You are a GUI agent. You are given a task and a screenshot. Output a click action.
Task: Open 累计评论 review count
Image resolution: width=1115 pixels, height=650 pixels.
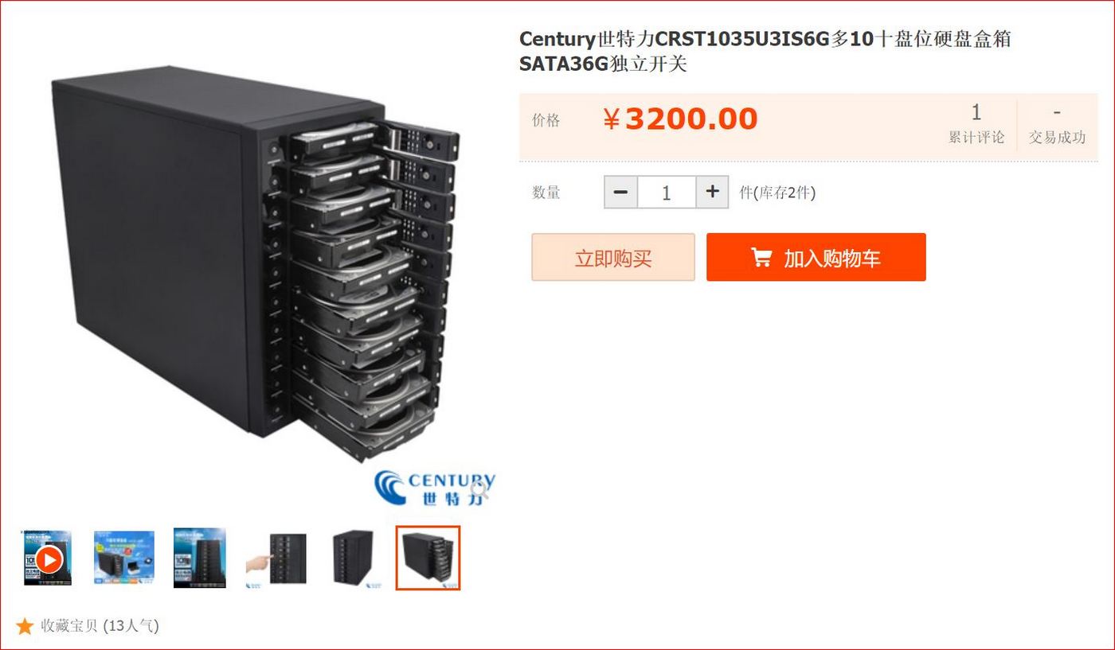pos(976,125)
